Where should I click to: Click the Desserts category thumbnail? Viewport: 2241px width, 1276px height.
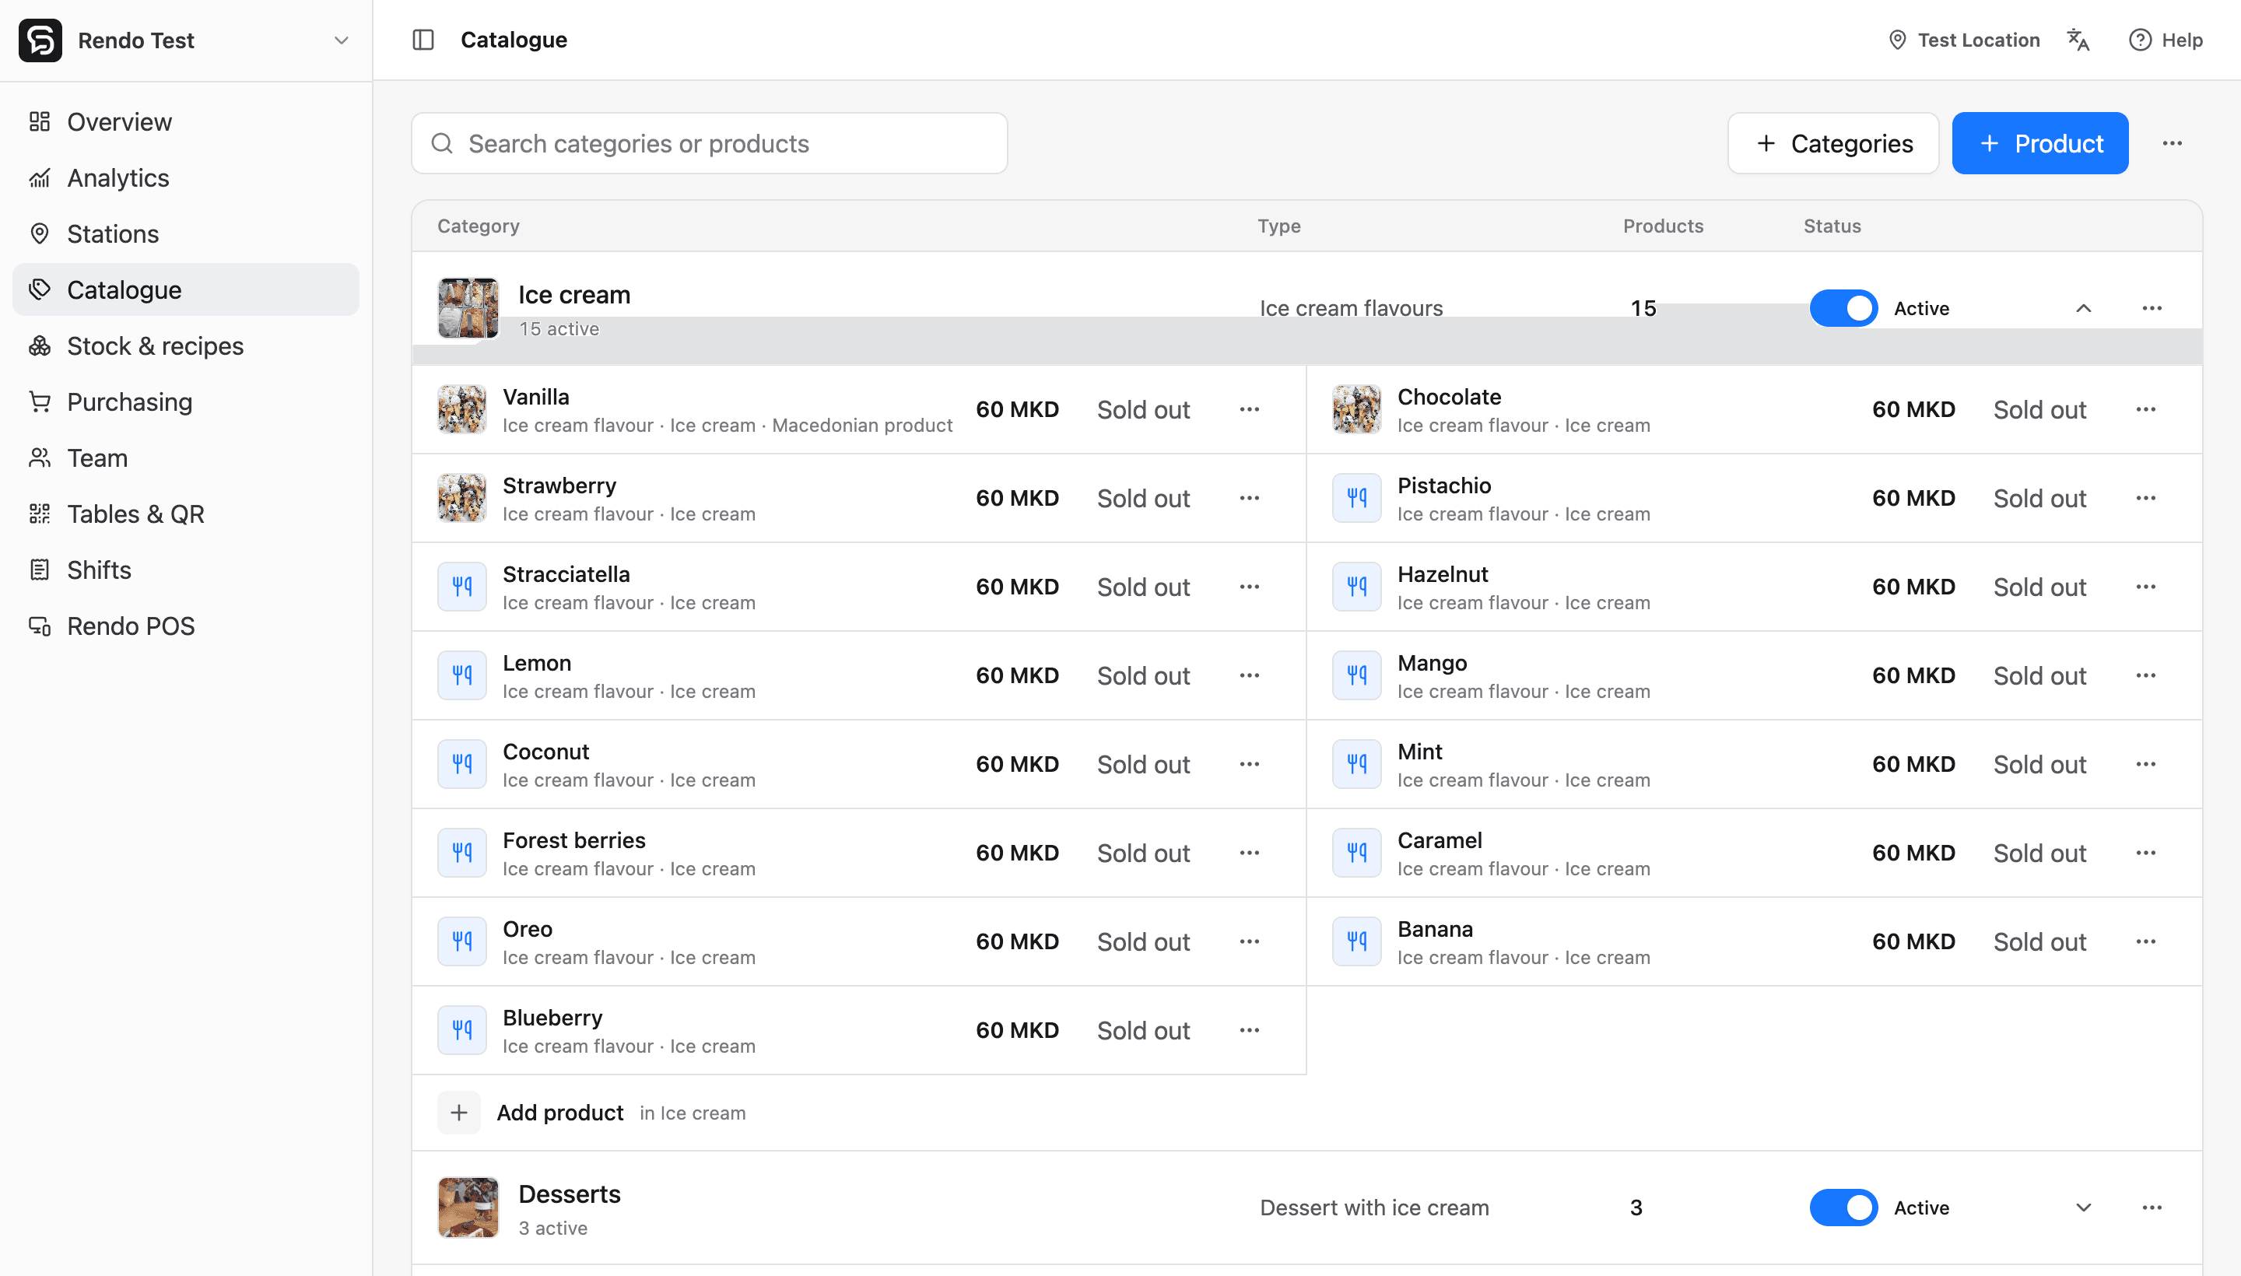[x=468, y=1208]
